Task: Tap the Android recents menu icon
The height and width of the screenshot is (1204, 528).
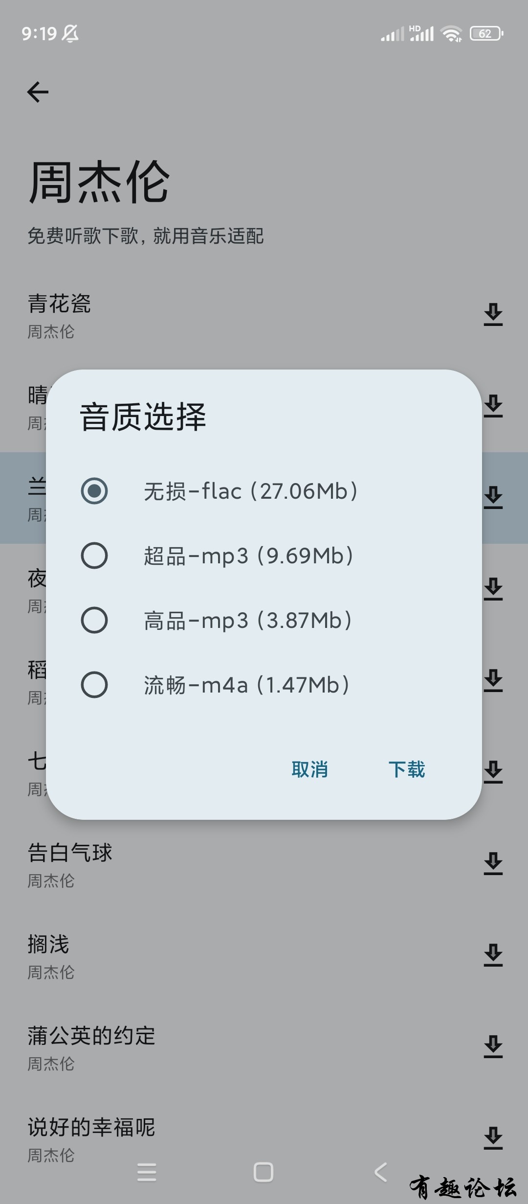Action: (147, 1172)
